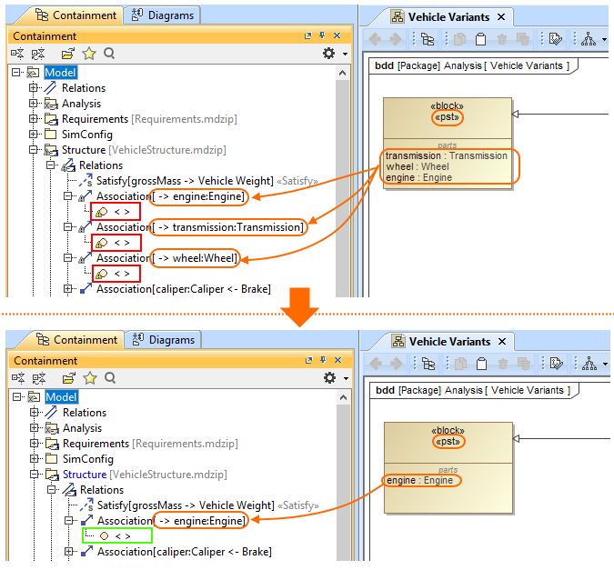The image size is (614, 570).
Task: Expand SimConfig folder in upper tree
Action: 33,134
